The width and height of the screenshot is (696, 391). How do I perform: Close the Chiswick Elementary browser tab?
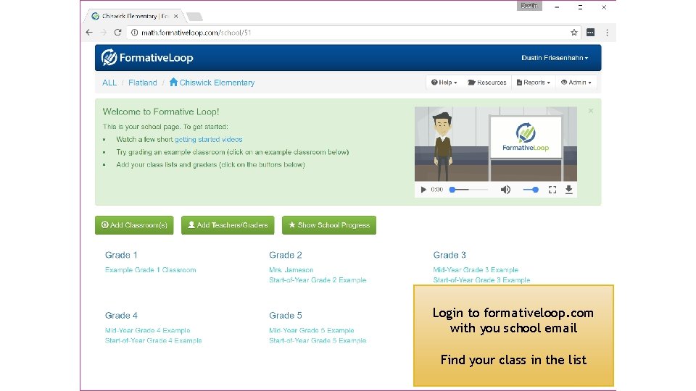click(175, 16)
